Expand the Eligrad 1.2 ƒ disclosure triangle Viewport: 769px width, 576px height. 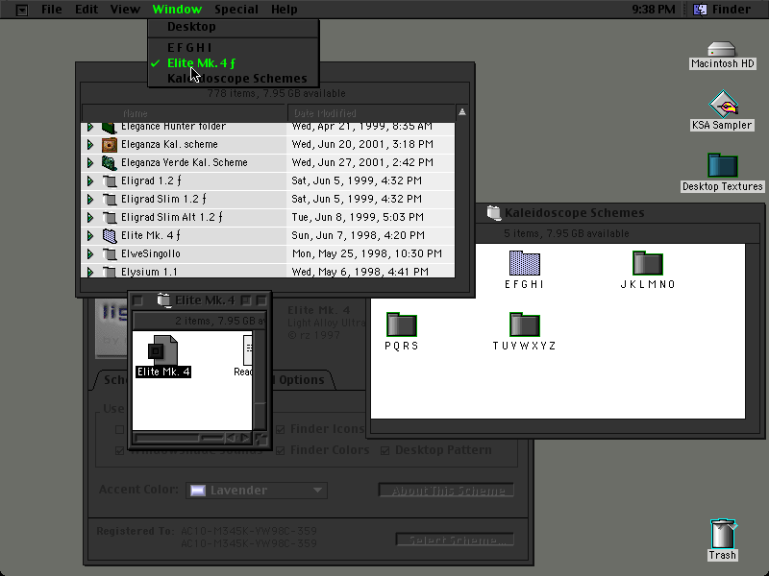coord(90,180)
